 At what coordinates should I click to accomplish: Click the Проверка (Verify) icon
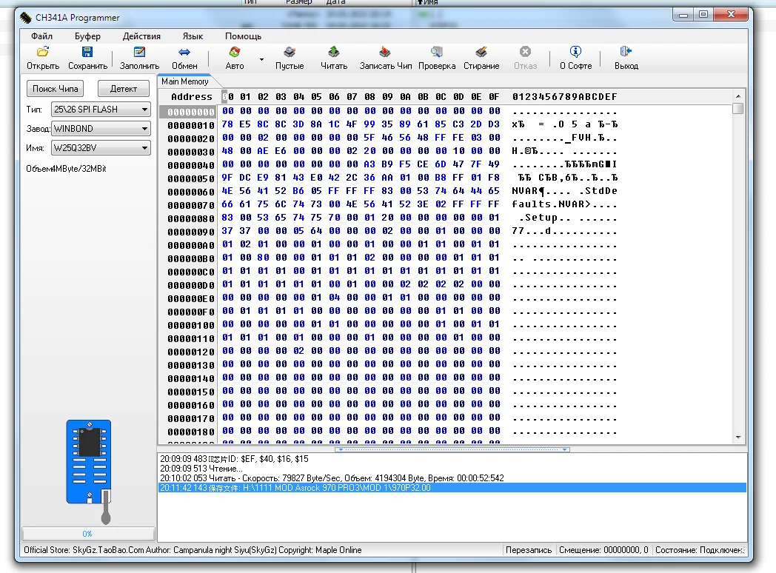437,53
